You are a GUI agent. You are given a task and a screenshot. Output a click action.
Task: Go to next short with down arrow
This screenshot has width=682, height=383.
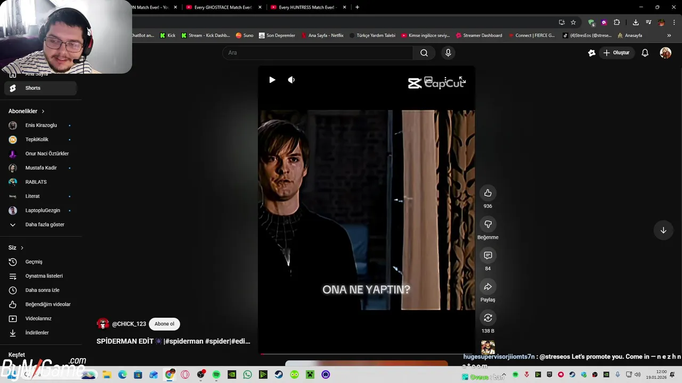663,230
